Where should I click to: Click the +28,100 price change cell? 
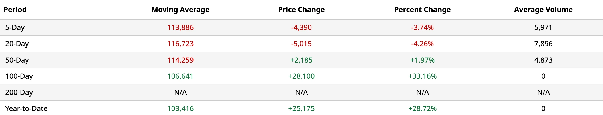301,76
